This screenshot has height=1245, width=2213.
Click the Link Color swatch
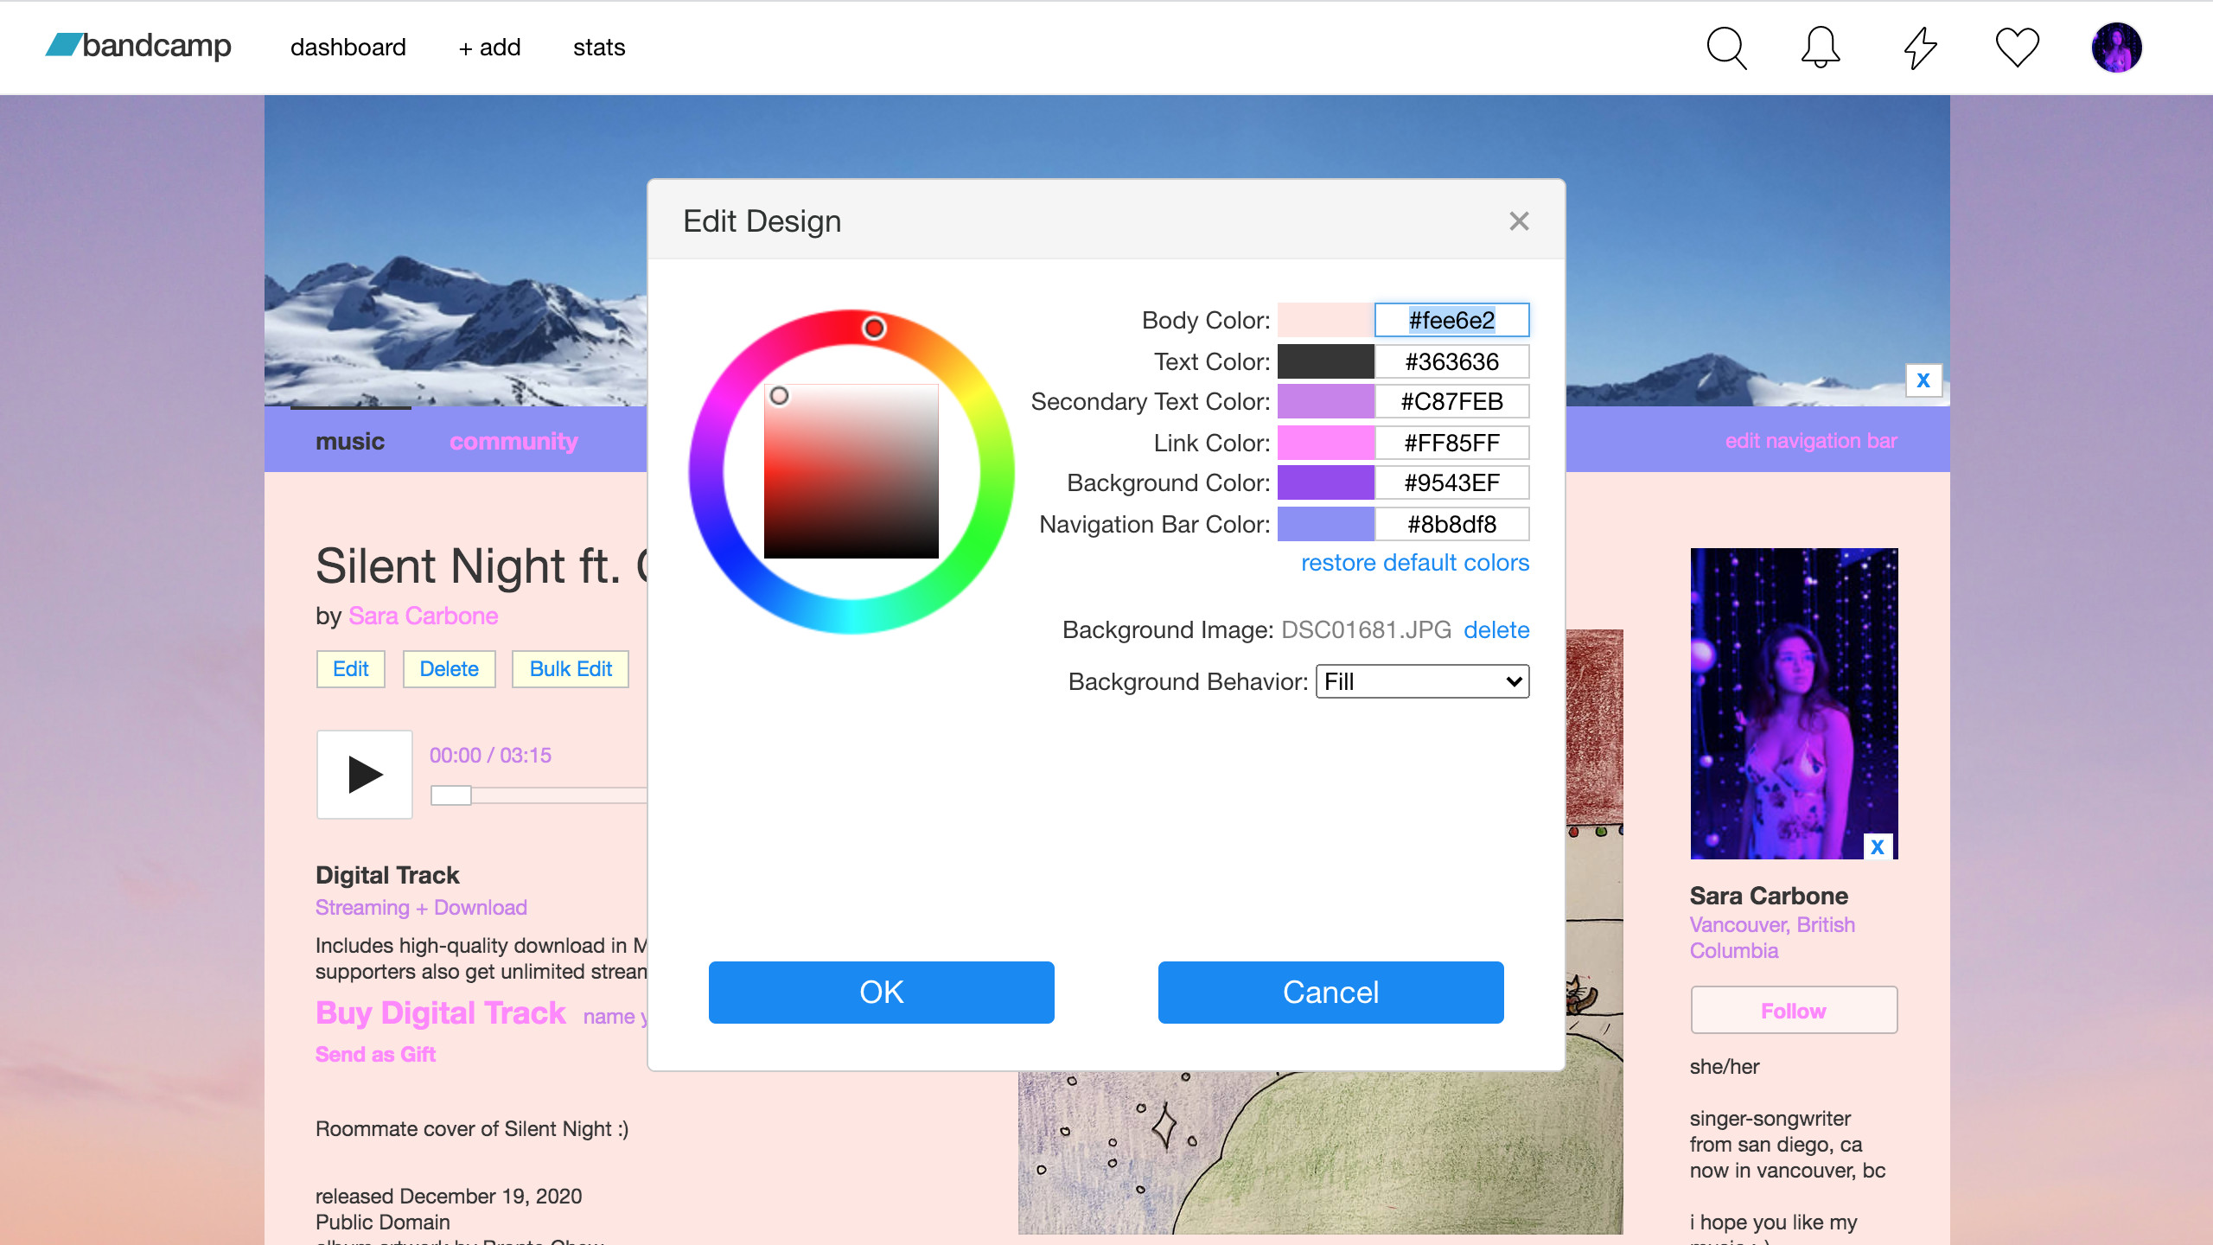1325,443
